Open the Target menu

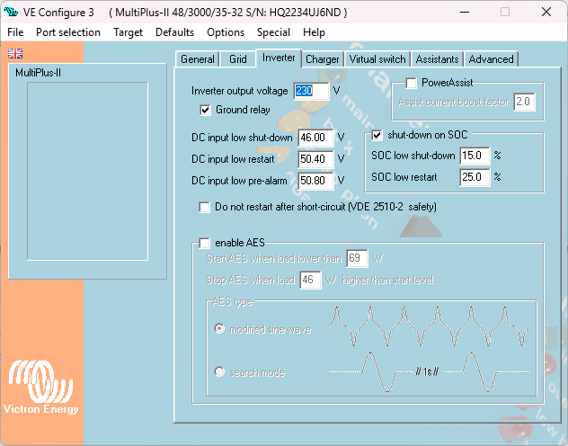point(128,32)
